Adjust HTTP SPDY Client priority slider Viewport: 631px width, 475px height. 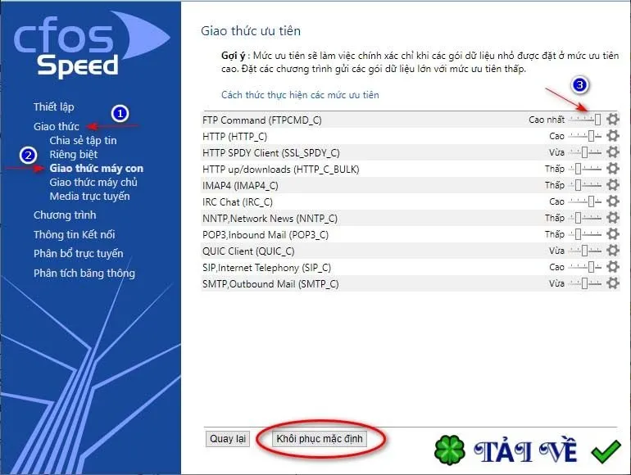coord(586,152)
